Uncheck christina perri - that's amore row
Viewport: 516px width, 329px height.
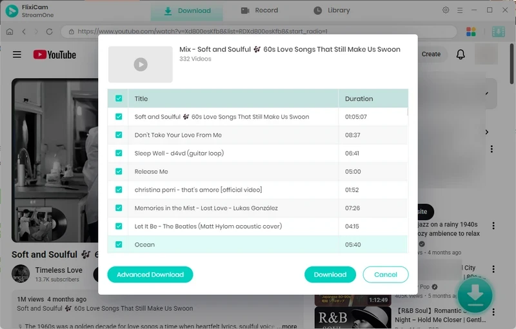[119, 190]
